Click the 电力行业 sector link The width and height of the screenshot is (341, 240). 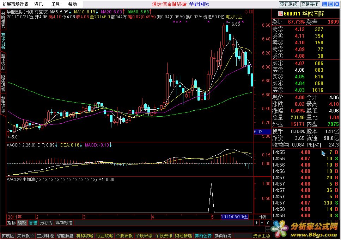[234, 17]
